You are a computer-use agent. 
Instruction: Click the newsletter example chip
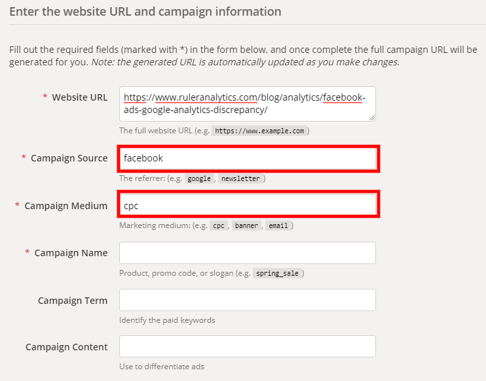pyautogui.click(x=240, y=178)
